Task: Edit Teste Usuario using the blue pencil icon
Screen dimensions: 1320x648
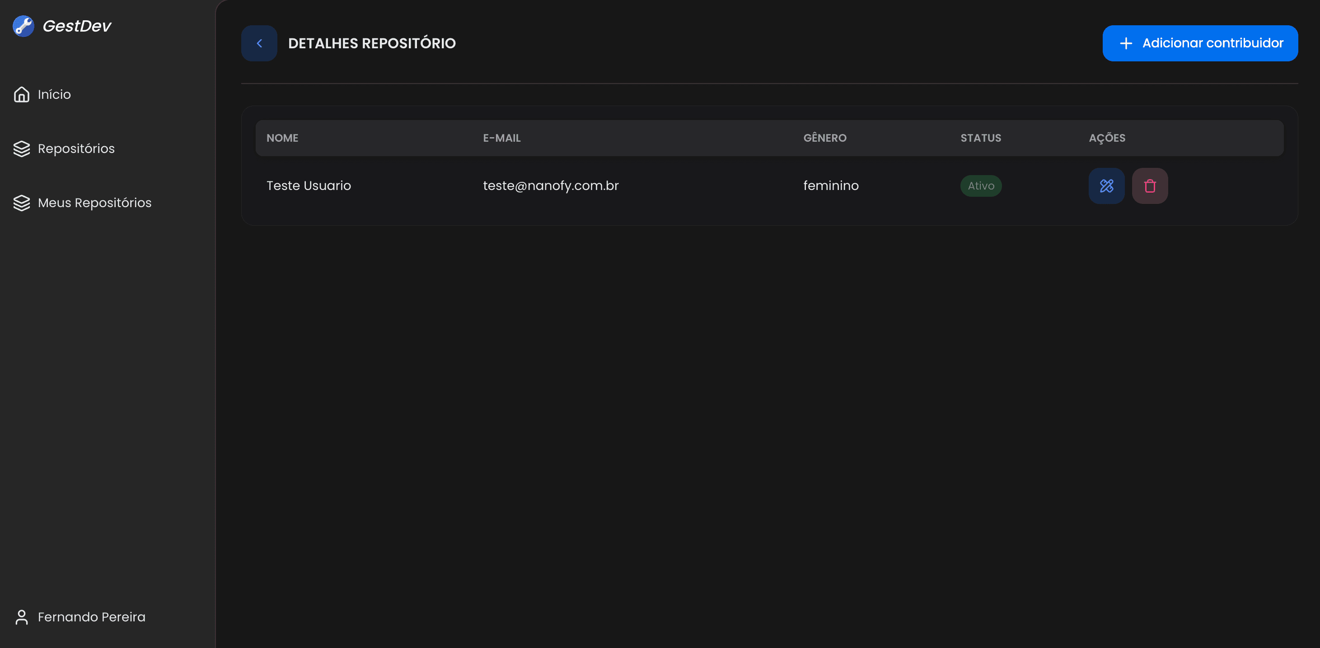Action: (1106, 185)
